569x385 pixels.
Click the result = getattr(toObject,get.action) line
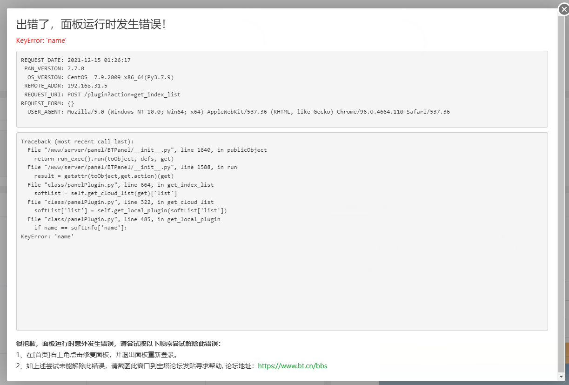click(104, 176)
